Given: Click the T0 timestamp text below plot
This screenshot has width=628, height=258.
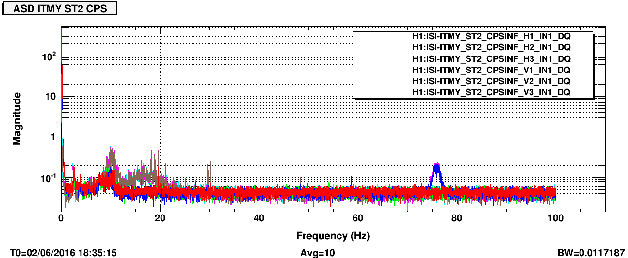Looking at the screenshot, I should tap(63, 253).
